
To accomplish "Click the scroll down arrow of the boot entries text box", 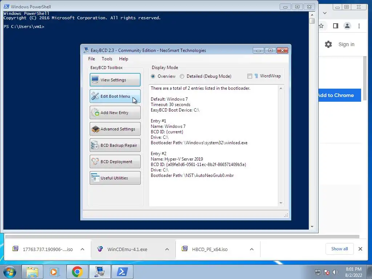I will (x=281, y=203).
